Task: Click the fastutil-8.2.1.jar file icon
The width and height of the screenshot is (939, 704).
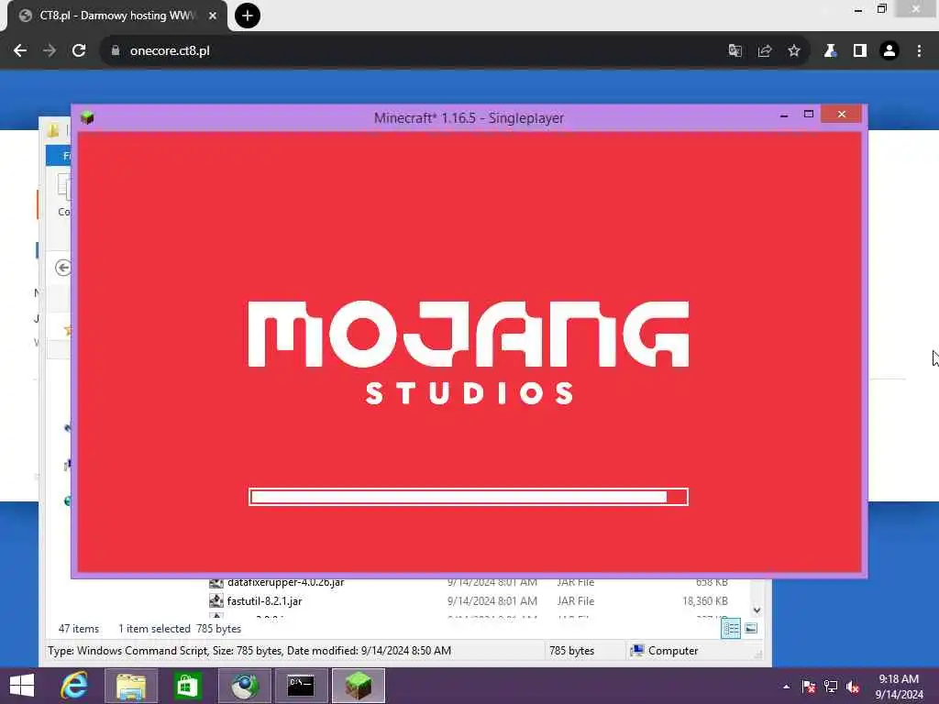Action: click(216, 601)
